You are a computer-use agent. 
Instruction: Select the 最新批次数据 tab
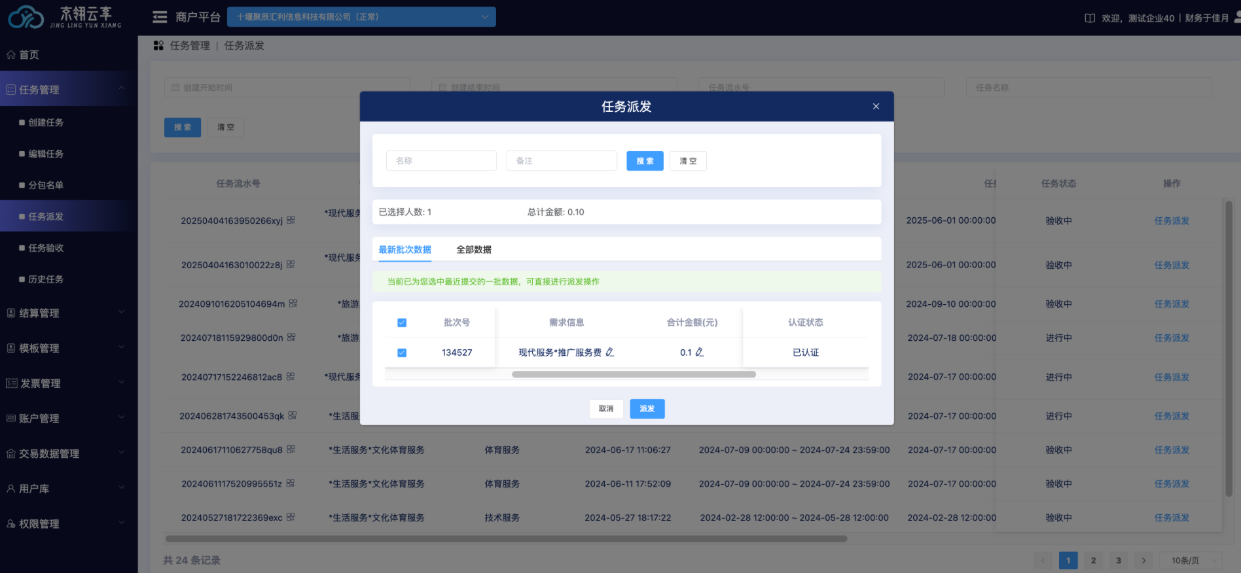coord(405,250)
